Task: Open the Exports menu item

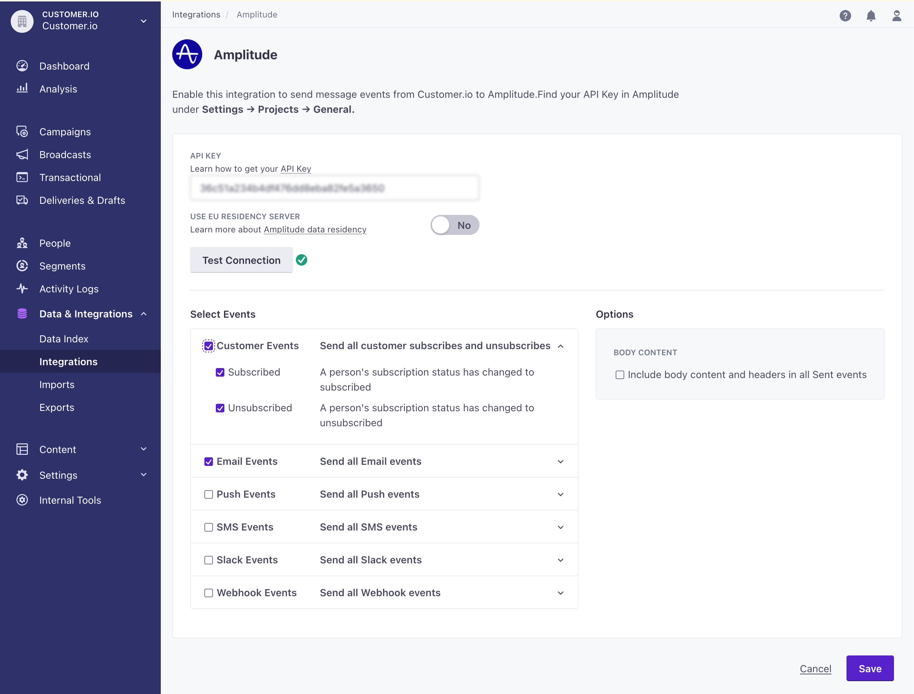Action: (80, 407)
